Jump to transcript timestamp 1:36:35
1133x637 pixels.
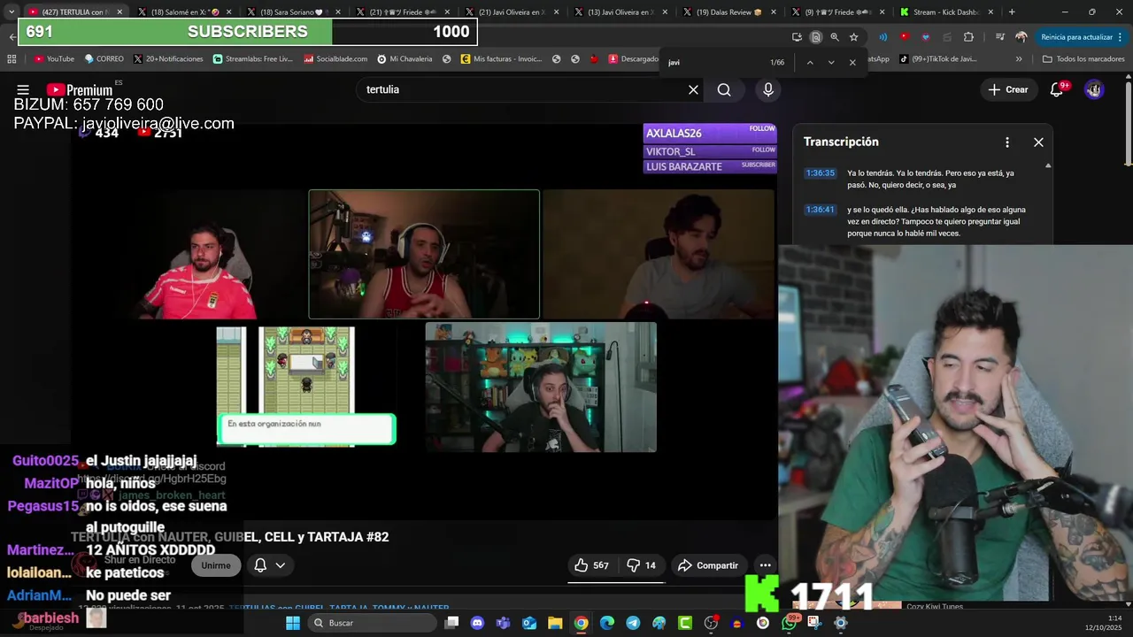point(820,173)
